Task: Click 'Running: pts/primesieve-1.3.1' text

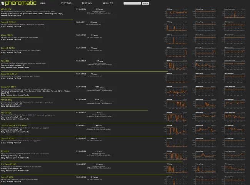Action: pos(13,65)
